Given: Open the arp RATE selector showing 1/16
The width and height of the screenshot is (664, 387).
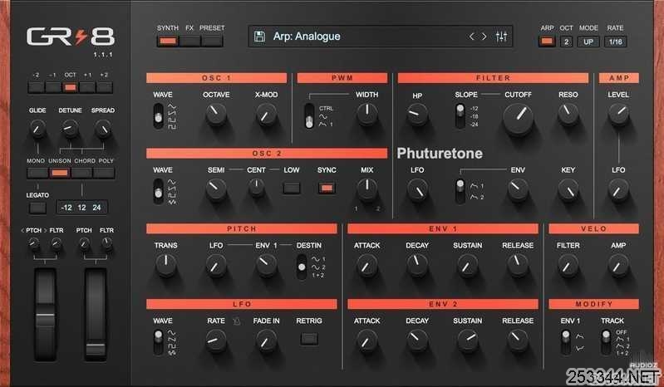Looking at the screenshot, I should pyautogui.click(x=615, y=42).
